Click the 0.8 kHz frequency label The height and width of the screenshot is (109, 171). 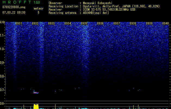coord(2,76)
